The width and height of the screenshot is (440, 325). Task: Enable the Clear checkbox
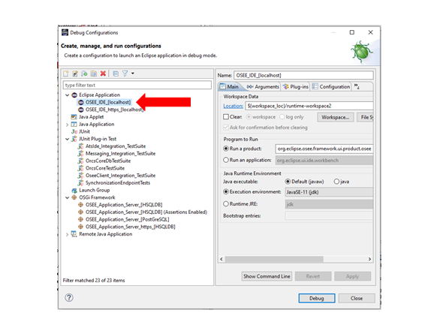pyautogui.click(x=226, y=116)
